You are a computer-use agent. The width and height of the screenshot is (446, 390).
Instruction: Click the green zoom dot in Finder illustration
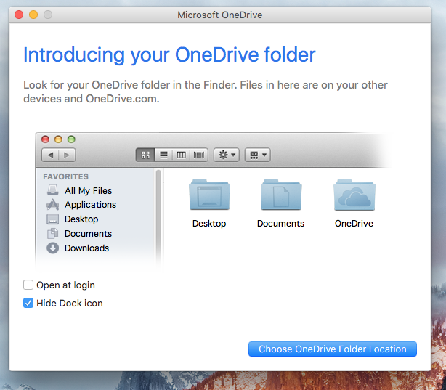[x=71, y=139]
